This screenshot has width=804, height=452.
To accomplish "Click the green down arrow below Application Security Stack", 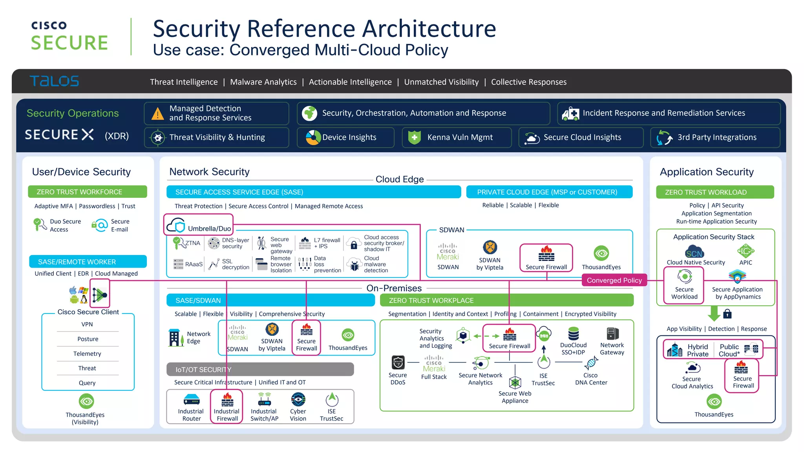I will [x=713, y=314].
